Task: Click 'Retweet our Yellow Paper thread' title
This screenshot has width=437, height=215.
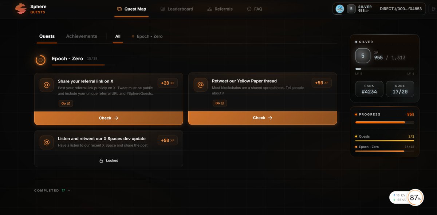Action: click(244, 81)
